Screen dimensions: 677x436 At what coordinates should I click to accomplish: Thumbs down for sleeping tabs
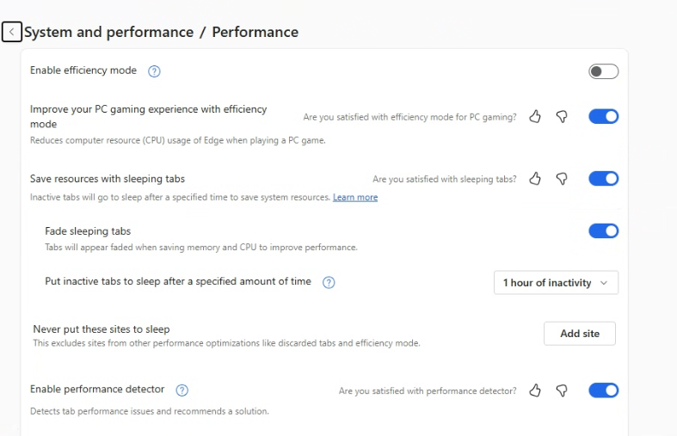562,179
